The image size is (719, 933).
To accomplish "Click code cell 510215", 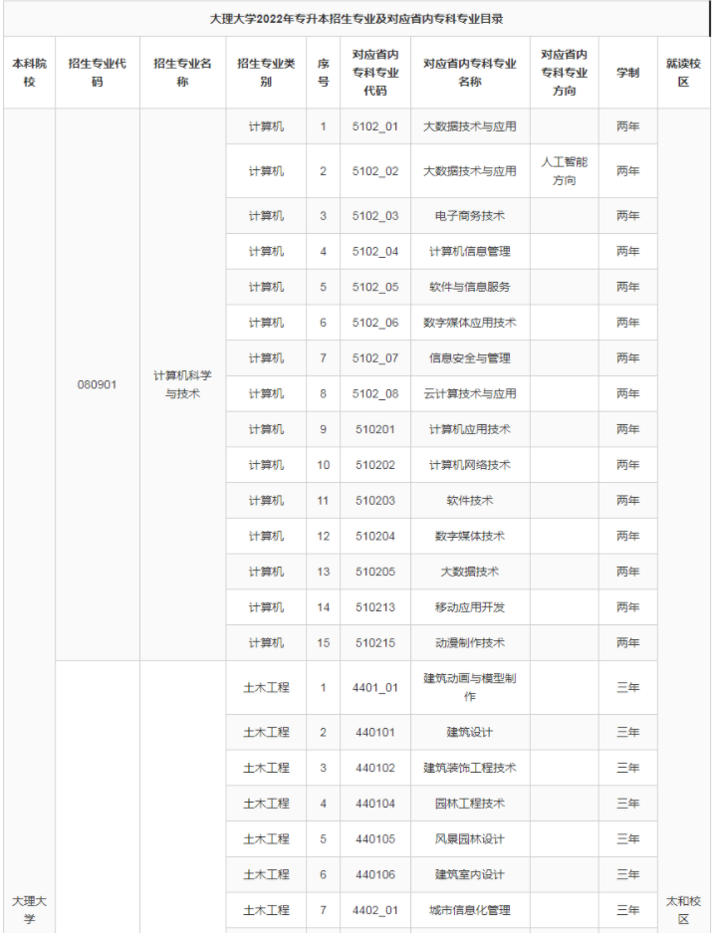I will pyautogui.click(x=375, y=643).
